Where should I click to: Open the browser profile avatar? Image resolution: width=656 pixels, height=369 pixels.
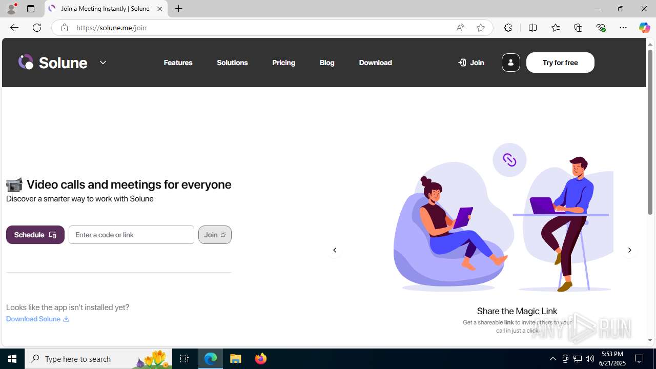pyautogui.click(x=11, y=9)
